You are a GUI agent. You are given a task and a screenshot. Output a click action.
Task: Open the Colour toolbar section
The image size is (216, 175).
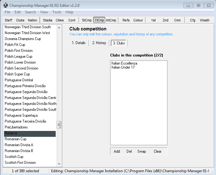tap(138, 20)
